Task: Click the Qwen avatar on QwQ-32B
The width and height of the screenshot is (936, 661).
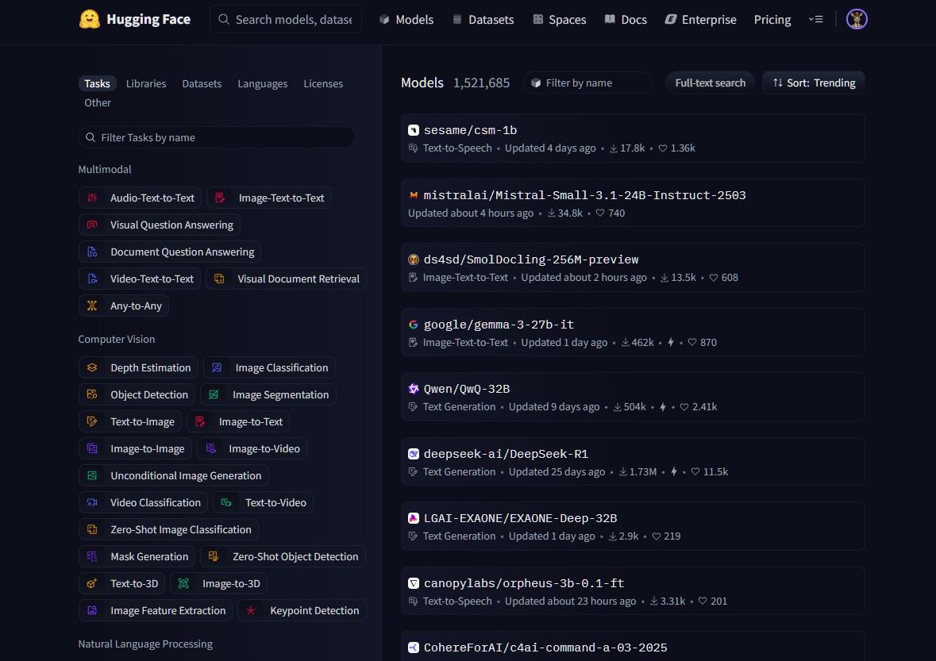Action: (x=414, y=389)
